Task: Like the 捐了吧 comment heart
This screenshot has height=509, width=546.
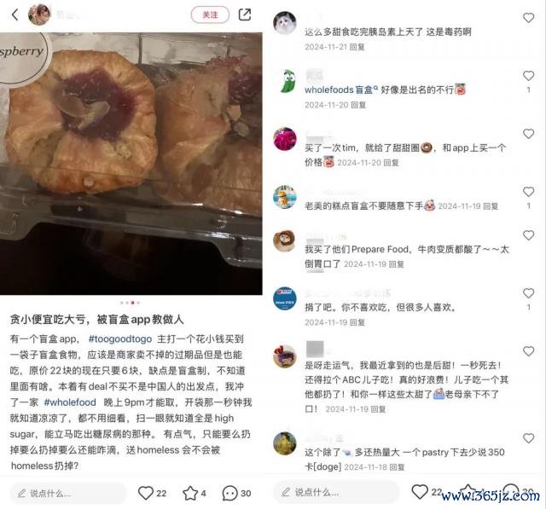Action: click(528, 293)
